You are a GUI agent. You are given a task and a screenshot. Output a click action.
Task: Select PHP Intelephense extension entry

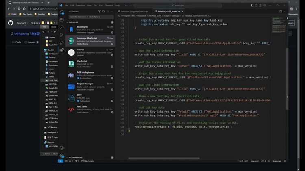(90, 75)
